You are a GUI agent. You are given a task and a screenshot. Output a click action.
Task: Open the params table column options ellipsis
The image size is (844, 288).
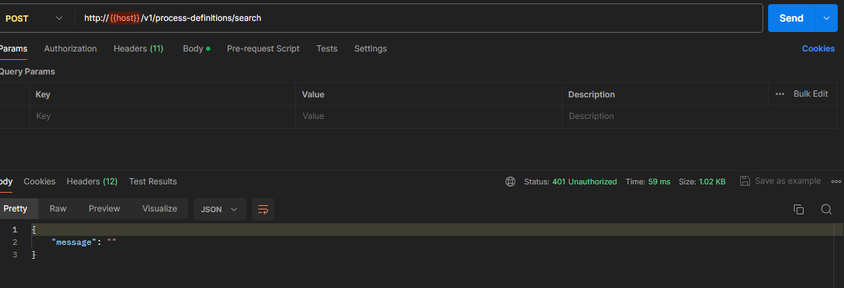[x=779, y=94]
